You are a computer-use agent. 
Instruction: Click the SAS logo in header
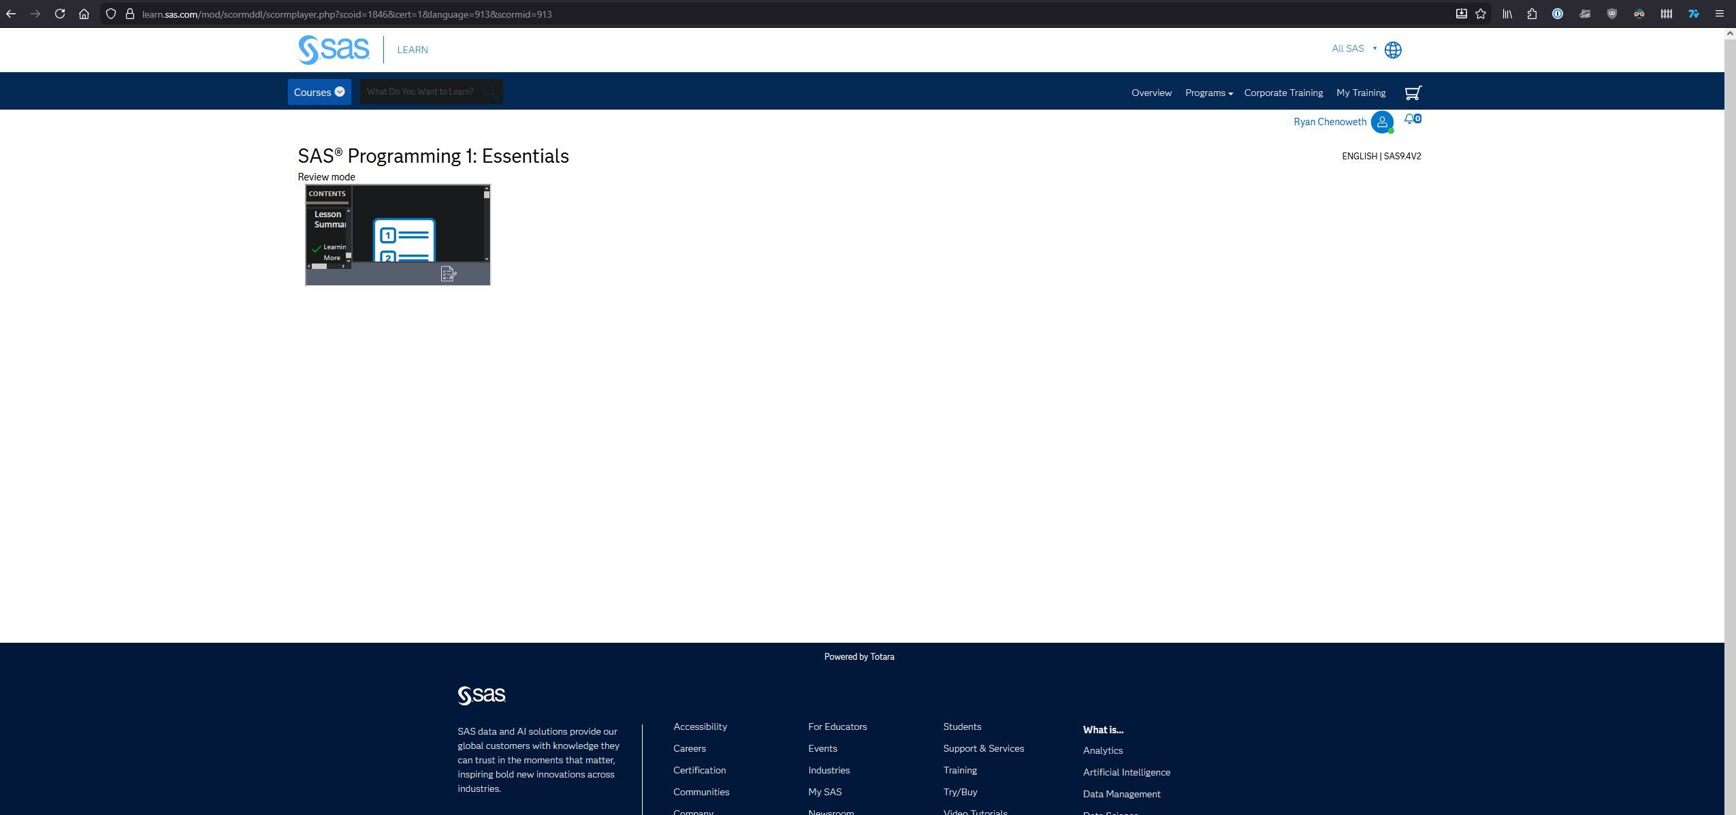tap(334, 50)
